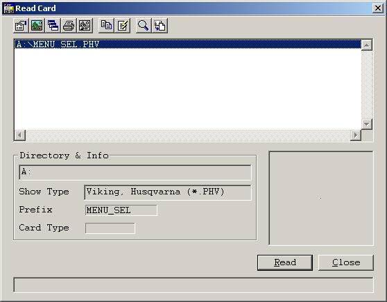Click the Read button
The width and height of the screenshot is (387, 302).
click(285, 262)
